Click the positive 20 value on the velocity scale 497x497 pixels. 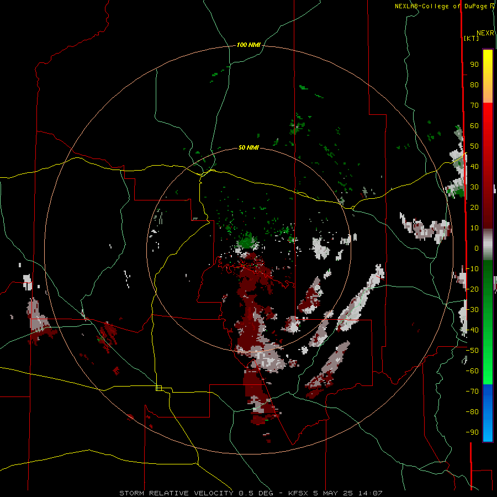(x=474, y=207)
